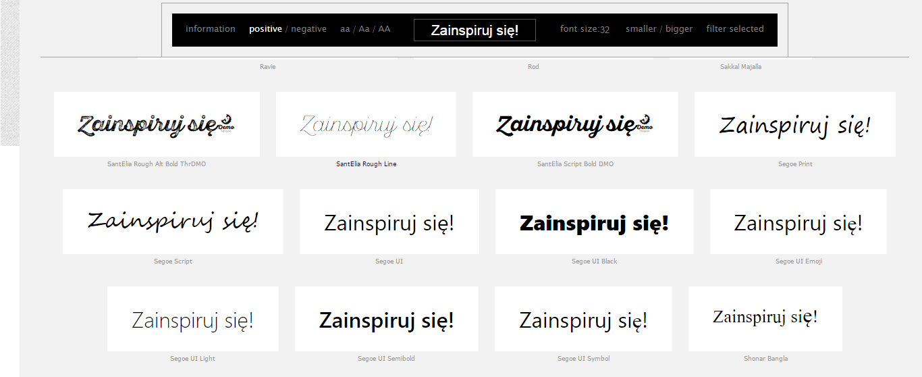Click the 'Segoe UI Emoji' caption
Image resolution: width=922 pixels, height=377 pixels.
coord(799,261)
